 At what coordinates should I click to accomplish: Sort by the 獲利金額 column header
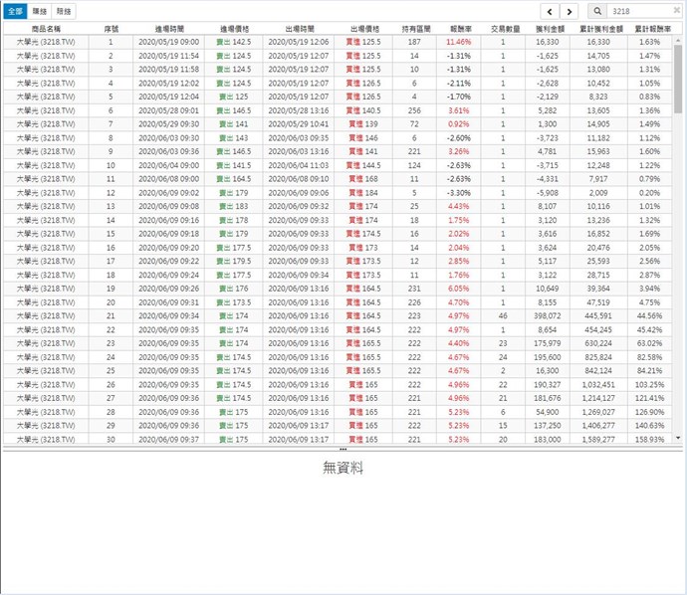click(547, 30)
